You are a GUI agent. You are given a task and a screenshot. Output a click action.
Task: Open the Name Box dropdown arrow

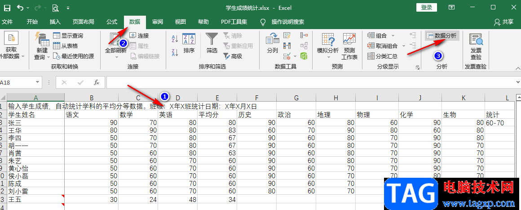(37, 82)
